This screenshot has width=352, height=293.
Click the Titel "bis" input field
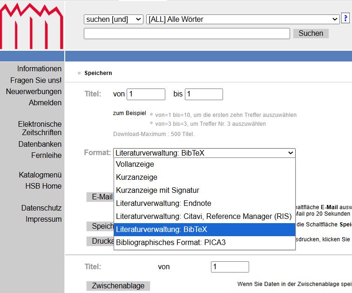(x=203, y=94)
